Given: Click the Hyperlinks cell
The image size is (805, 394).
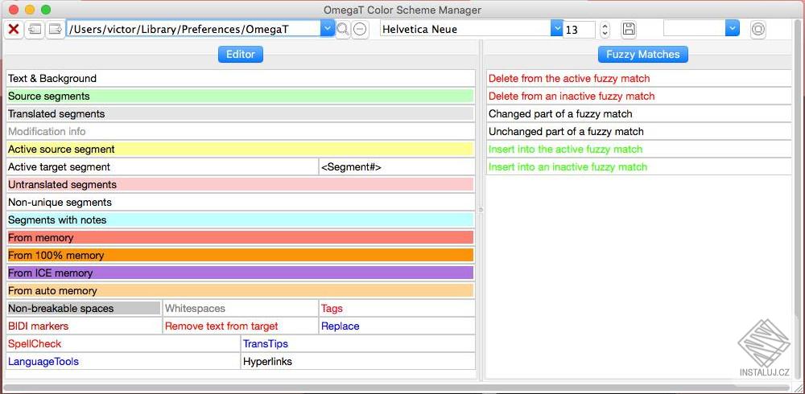Looking at the screenshot, I should (358, 362).
